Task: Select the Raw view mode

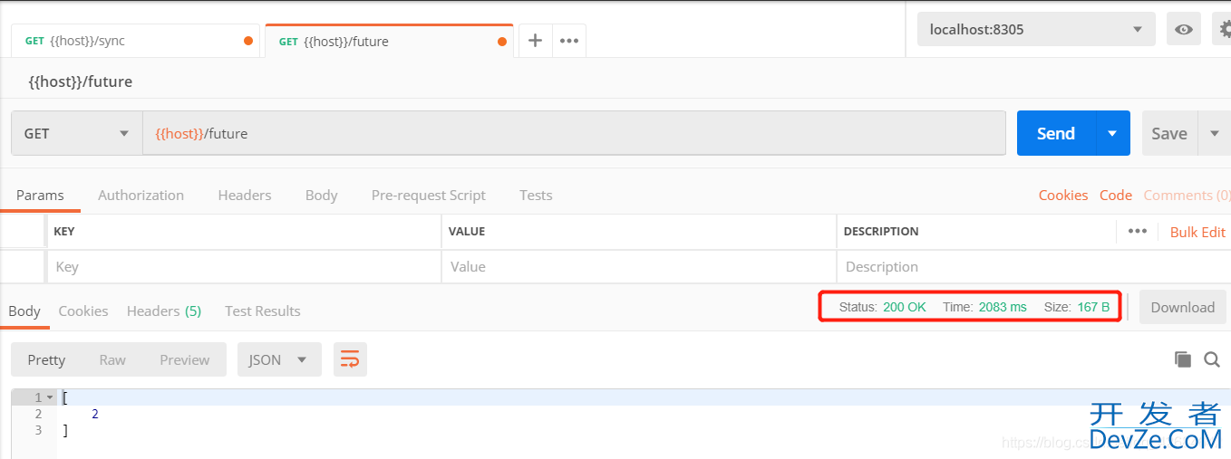Action: (112, 359)
